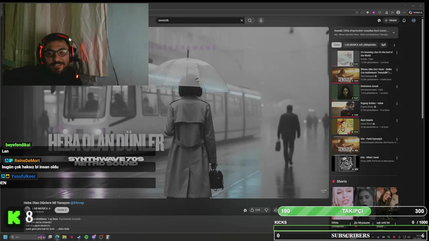Click the YouTube search magnifier button
Screen dimensions: 429x241
(x=250, y=20)
